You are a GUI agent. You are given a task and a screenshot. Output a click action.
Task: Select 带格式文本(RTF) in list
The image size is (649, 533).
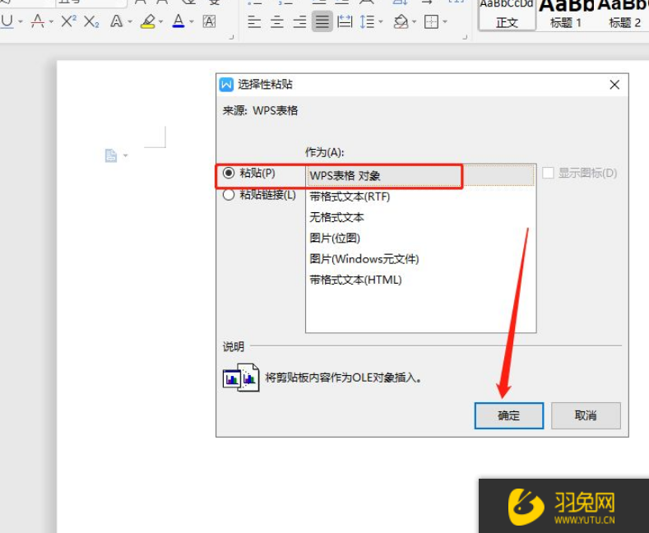[x=421, y=197]
